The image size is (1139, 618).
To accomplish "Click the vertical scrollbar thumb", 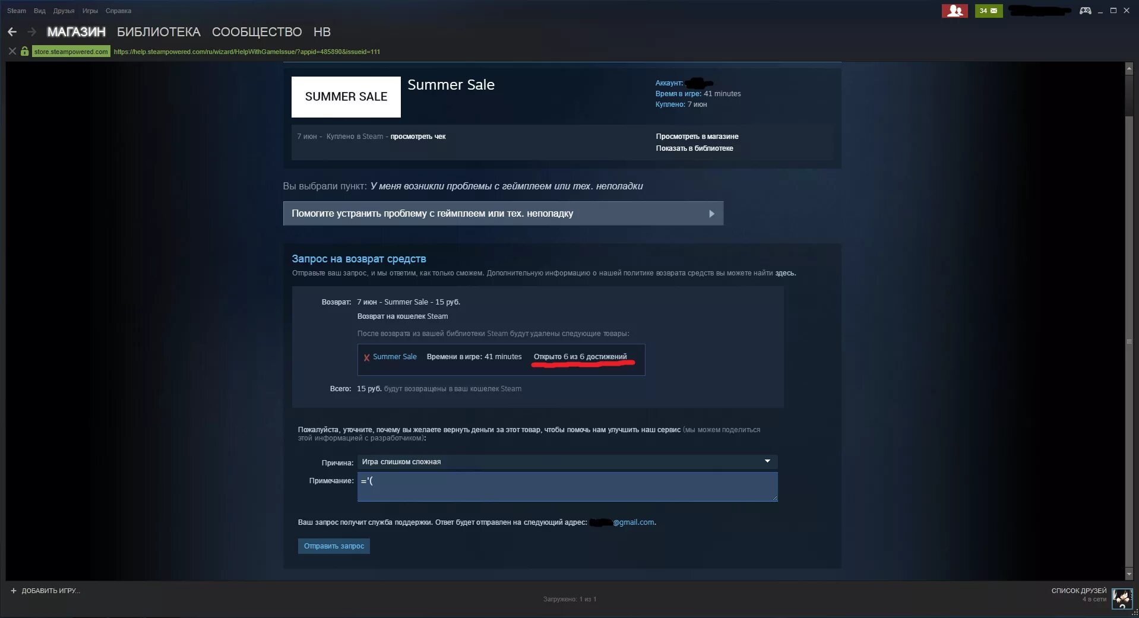I will coord(1129,342).
